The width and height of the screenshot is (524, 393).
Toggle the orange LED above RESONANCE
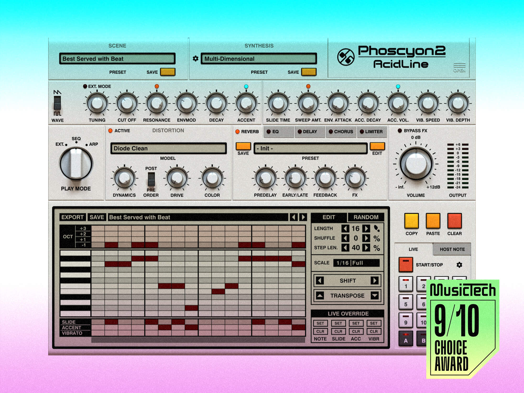[157, 86]
